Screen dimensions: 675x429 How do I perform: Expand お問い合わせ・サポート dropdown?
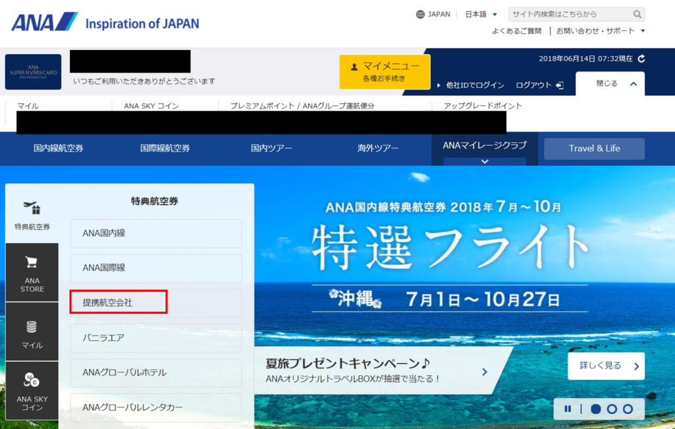[601, 31]
